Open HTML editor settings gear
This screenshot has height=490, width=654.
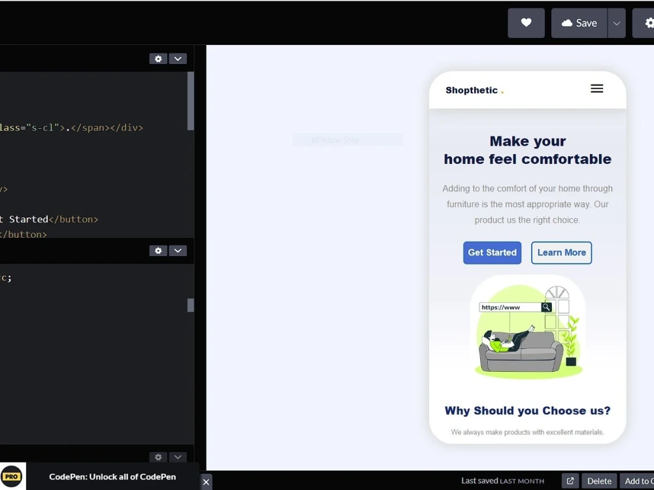(x=158, y=59)
